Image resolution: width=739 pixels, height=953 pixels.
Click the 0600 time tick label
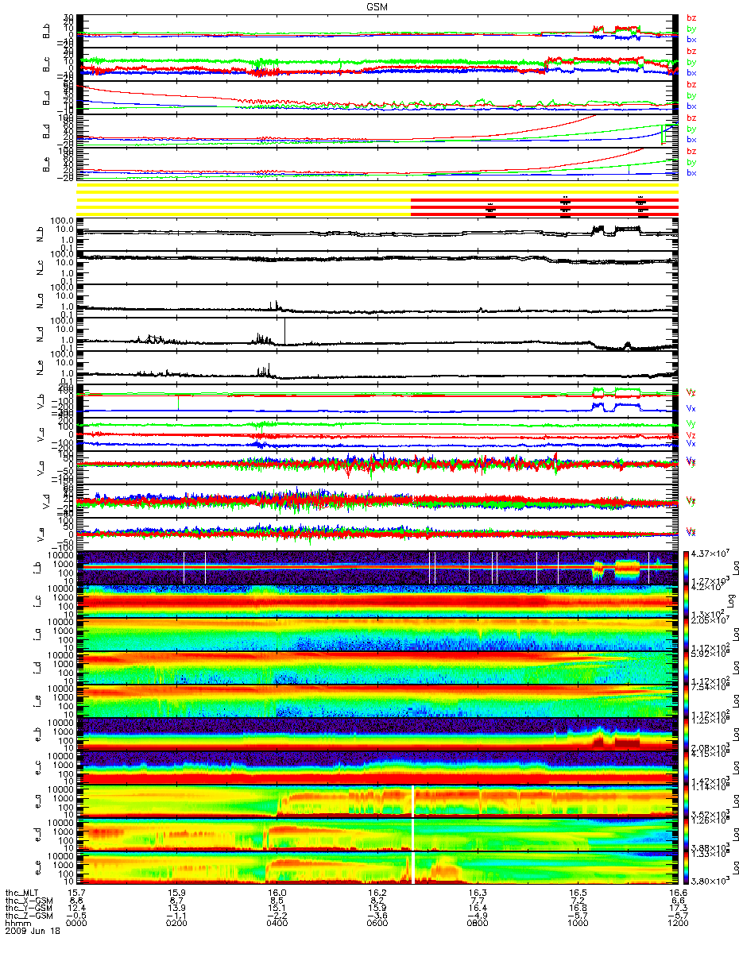point(377,921)
